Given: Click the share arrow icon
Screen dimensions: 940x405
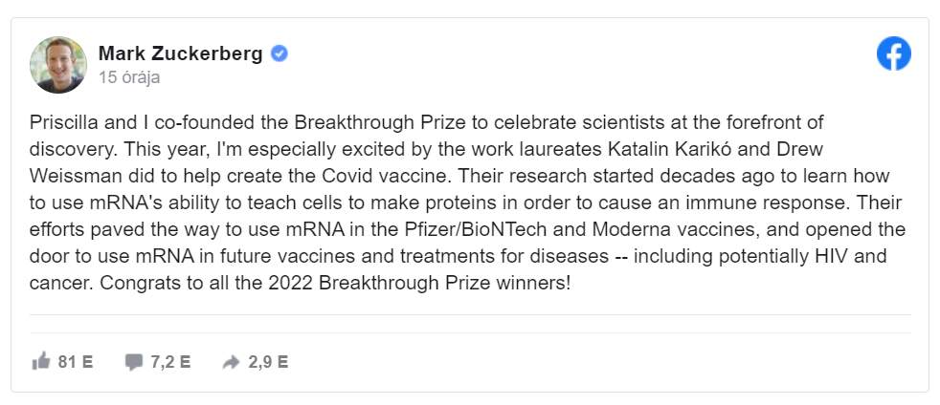Looking at the screenshot, I should 231,362.
